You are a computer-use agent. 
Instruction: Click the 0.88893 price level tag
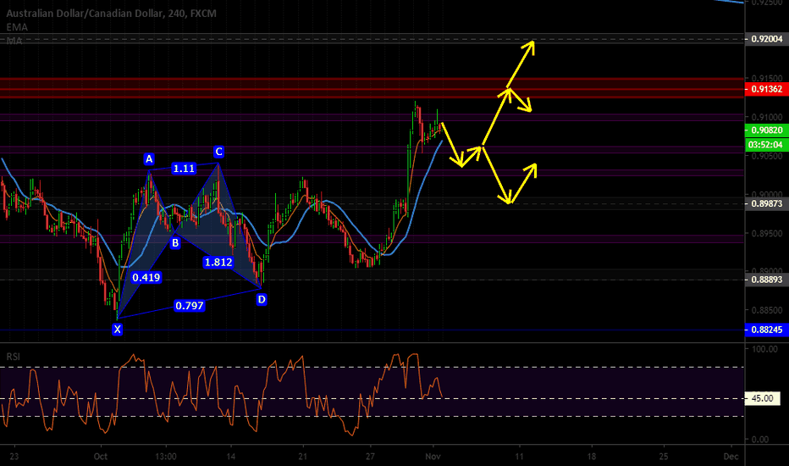point(766,279)
